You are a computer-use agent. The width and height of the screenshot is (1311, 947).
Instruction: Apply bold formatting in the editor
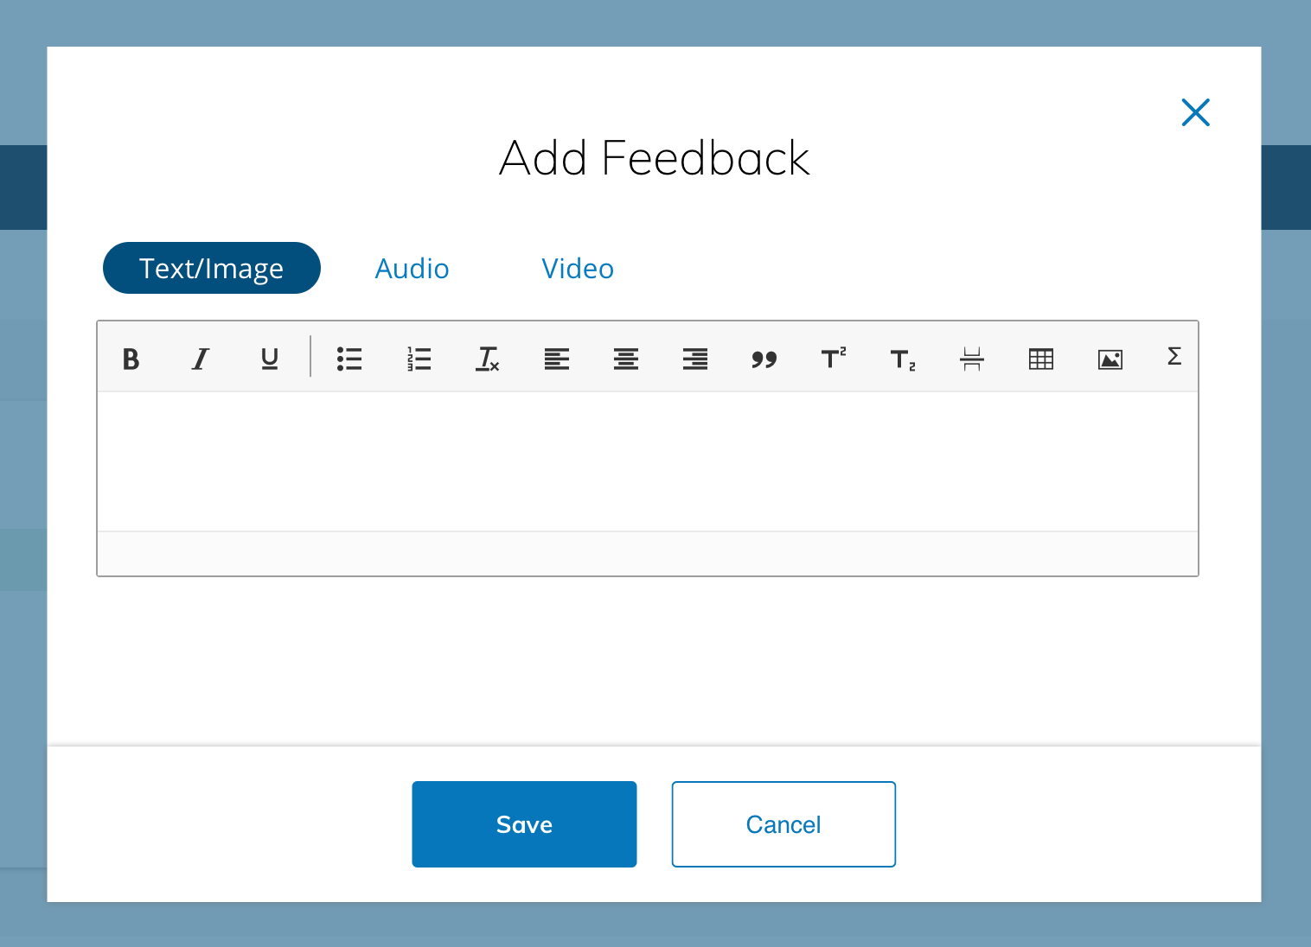coord(130,358)
